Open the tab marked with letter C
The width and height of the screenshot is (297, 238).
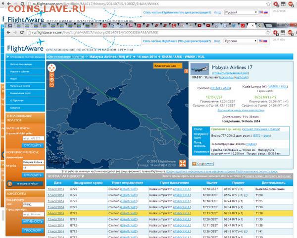point(260,25)
